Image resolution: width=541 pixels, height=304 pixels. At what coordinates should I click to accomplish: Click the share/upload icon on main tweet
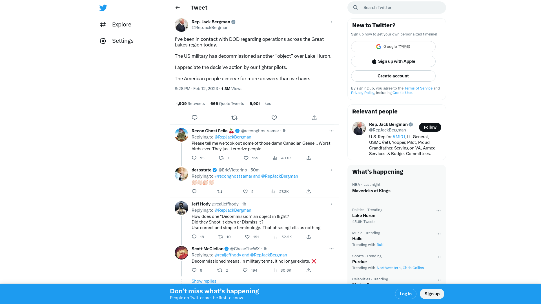point(314,118)
